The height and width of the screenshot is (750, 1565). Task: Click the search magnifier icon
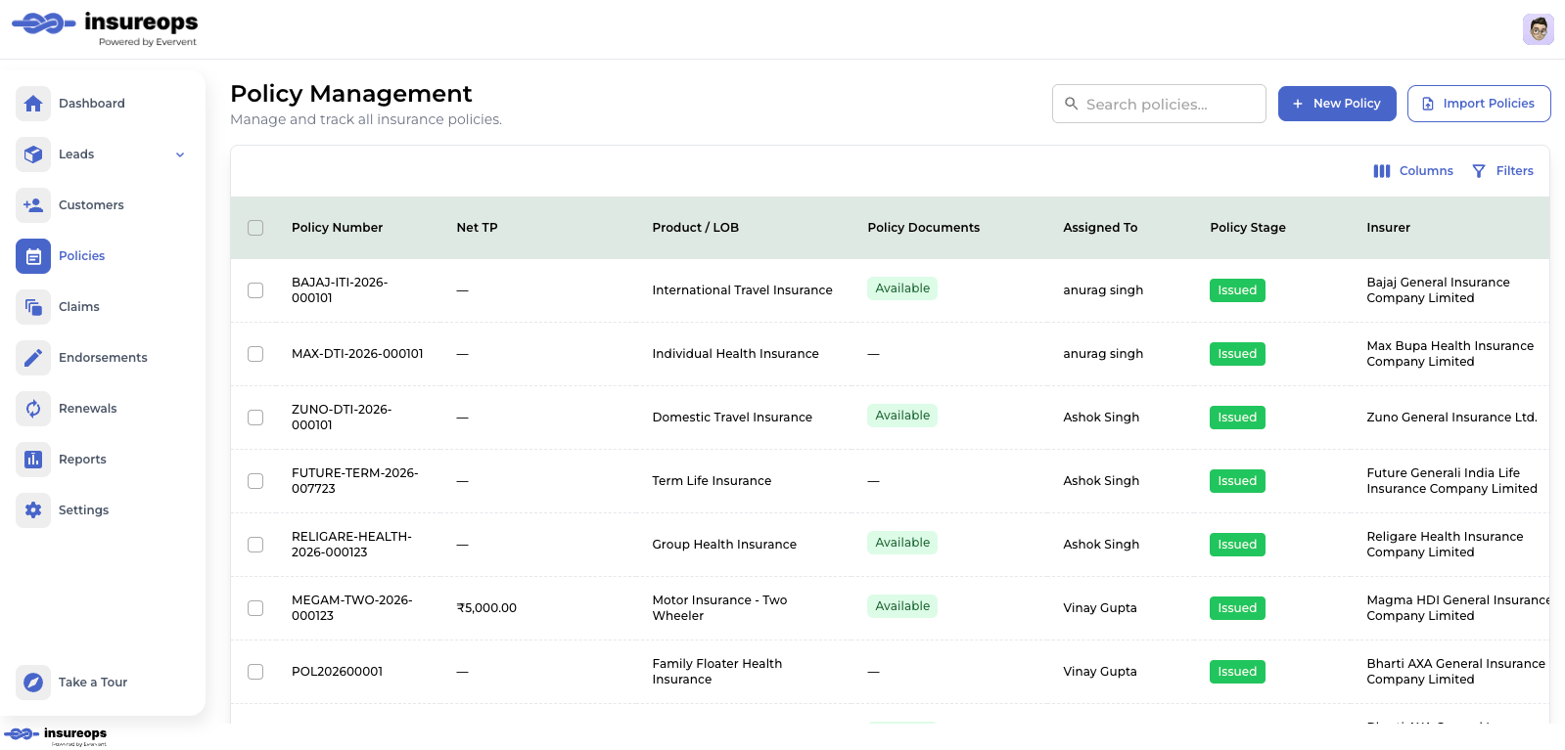click(x=1072, y=104)
